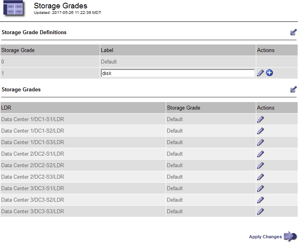Click the Storage Grade Definitions export icon
The width and height of the screenshot is (298, 243).
click(293, 33)
